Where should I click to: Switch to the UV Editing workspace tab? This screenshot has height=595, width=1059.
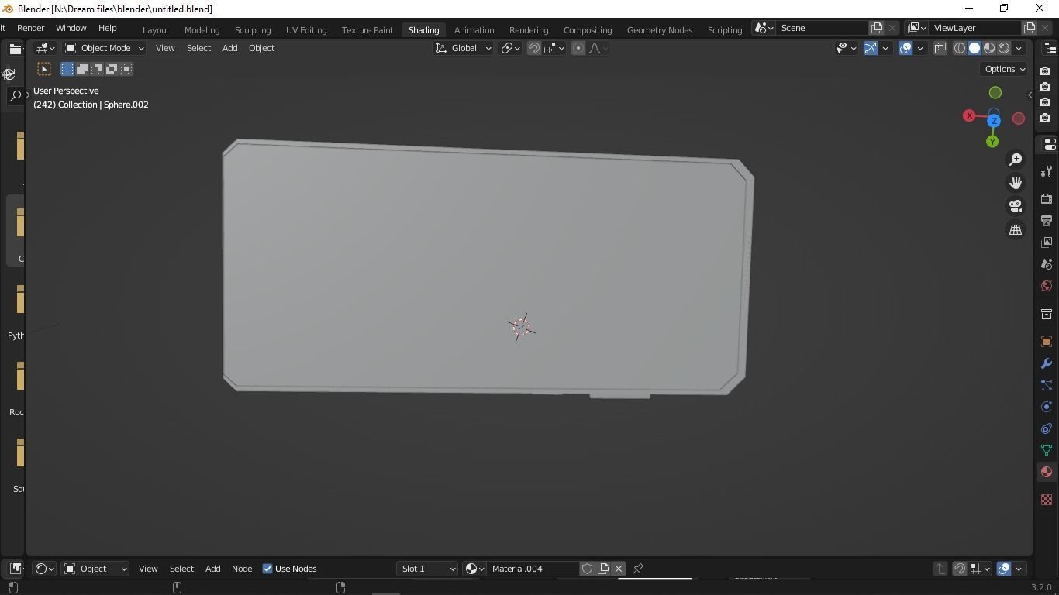[x=306, y=29]
